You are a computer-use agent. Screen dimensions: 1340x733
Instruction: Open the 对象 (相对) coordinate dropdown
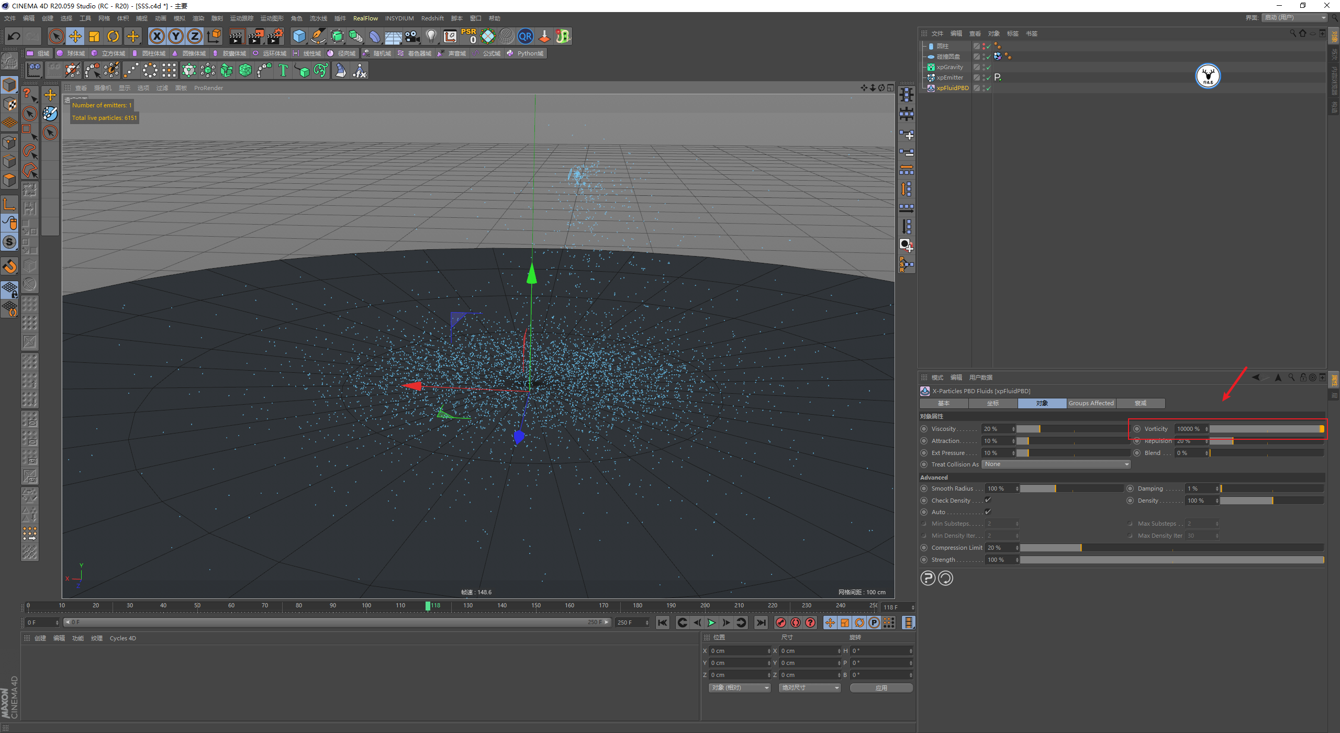click(x=740, y=687)
